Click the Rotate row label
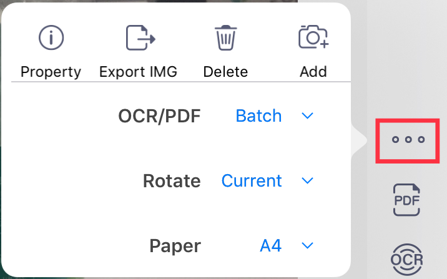The width and height of the screenshot is (447, 279). pos(172,181)
